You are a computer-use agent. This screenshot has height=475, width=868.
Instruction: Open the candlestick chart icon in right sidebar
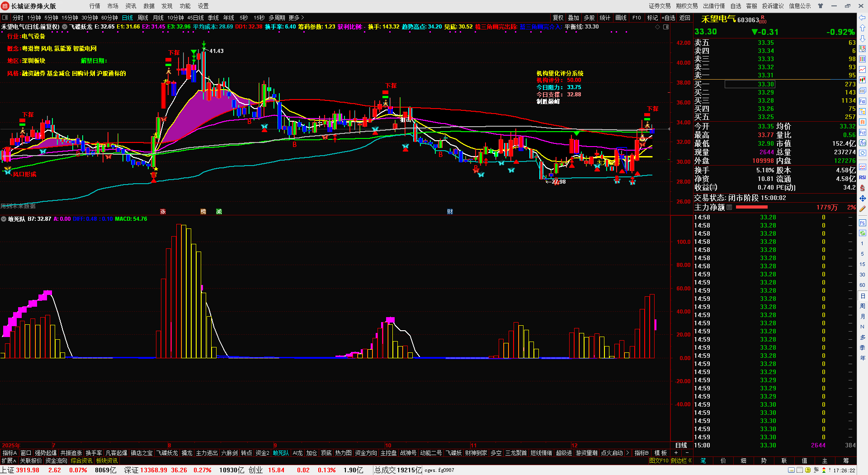(863, 80)
